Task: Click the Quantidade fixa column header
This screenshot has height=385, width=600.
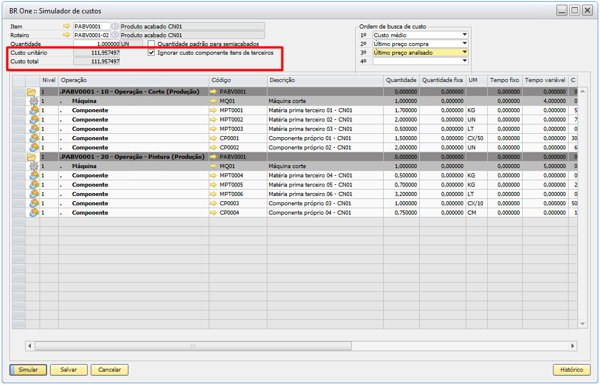Action: pyautogui.click(x=442, y=80)
